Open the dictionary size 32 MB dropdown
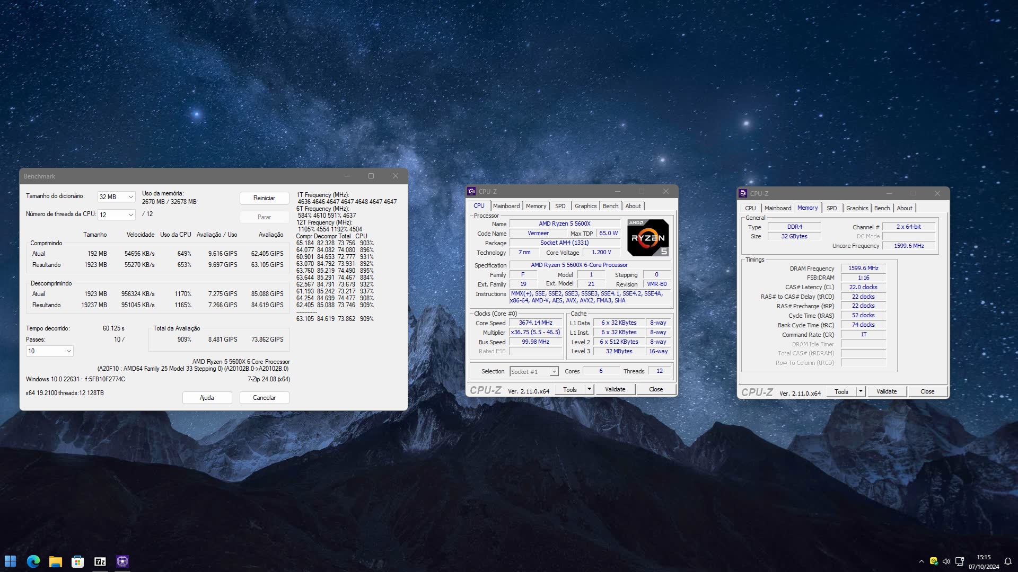This screenshot has width=1018, height=572. click(x=117, y=196)
